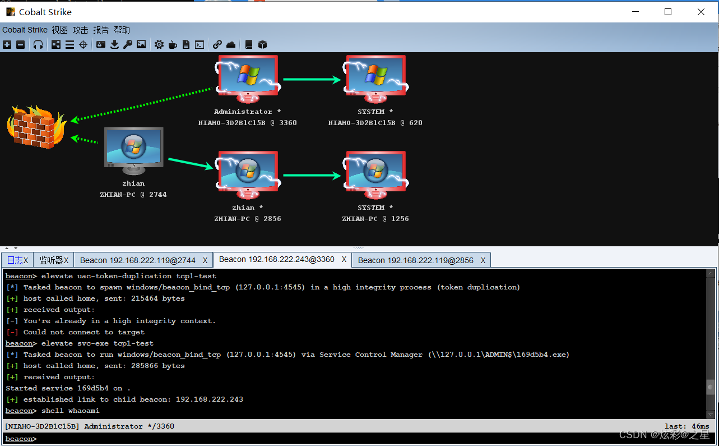Select the Administrator NIAHO-3D2B1C15B @ 3360 node

tap(247, 80)
